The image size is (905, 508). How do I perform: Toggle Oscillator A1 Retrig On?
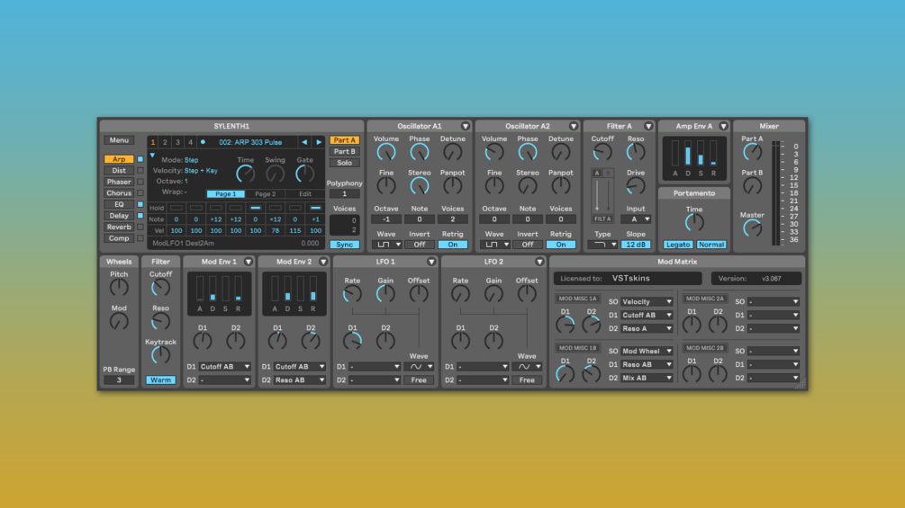452,245
